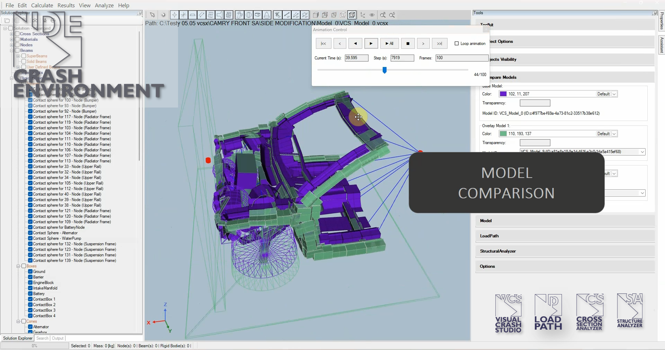
Task: Open Overlay Model 1 color Default dropdown
Action: [614, 134]
